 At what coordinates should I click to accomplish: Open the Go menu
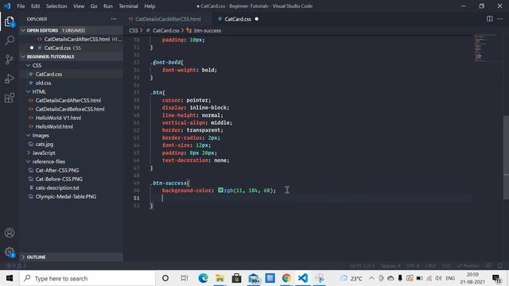coord(94,6)
